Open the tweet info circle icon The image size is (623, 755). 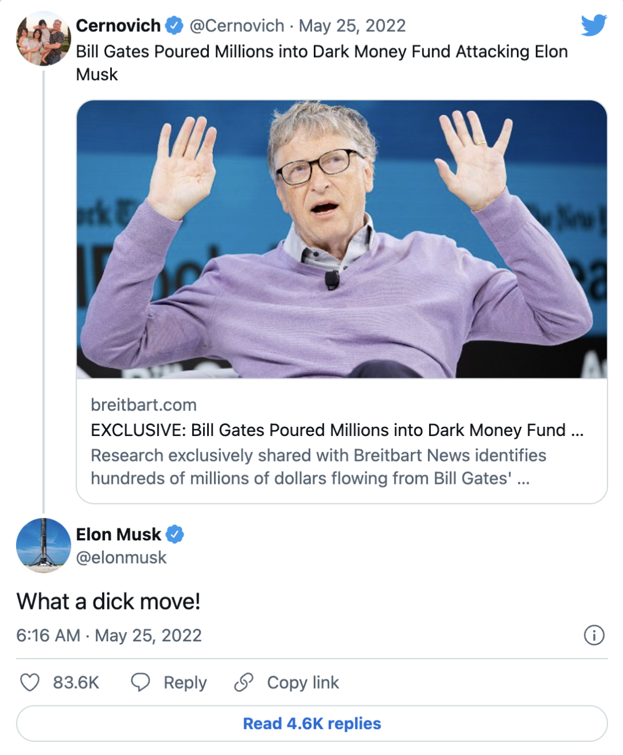594,635
